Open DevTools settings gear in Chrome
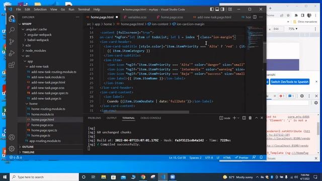322x181 pixels. click(x=302, y=96)
